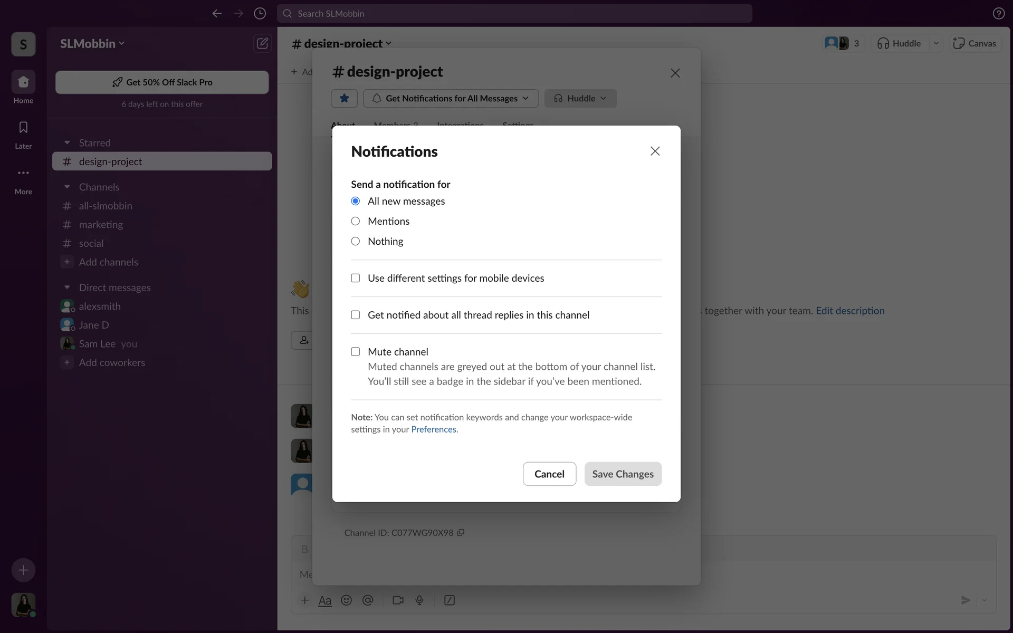The image size is (1013, 633).
Task: Open the Preferences link
Action: [433, 429]
